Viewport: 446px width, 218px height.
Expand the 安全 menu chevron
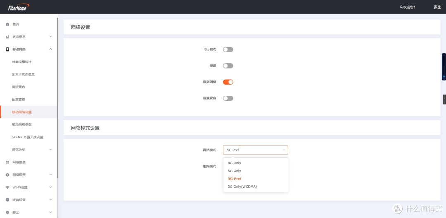point(51,212)
